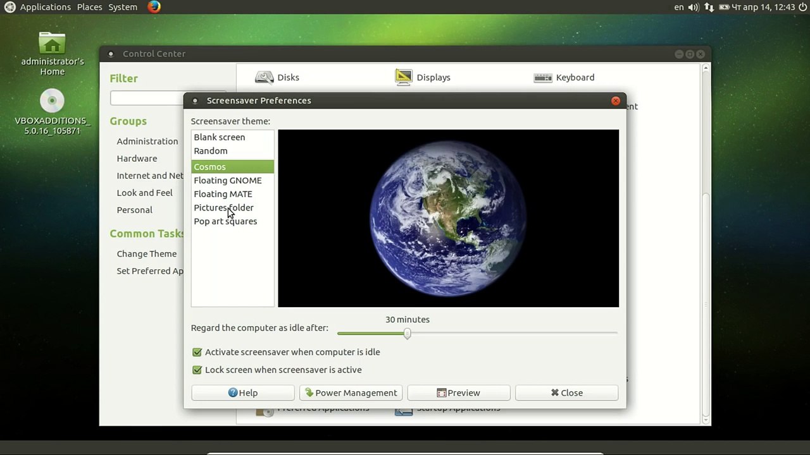This screenshot has height=455, width=810.
Task: Click the date and time clock
Action: (x=763, y=7)
